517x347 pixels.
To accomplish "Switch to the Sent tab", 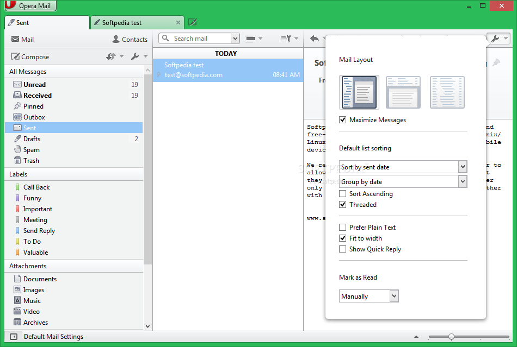I will click(47, 22).
